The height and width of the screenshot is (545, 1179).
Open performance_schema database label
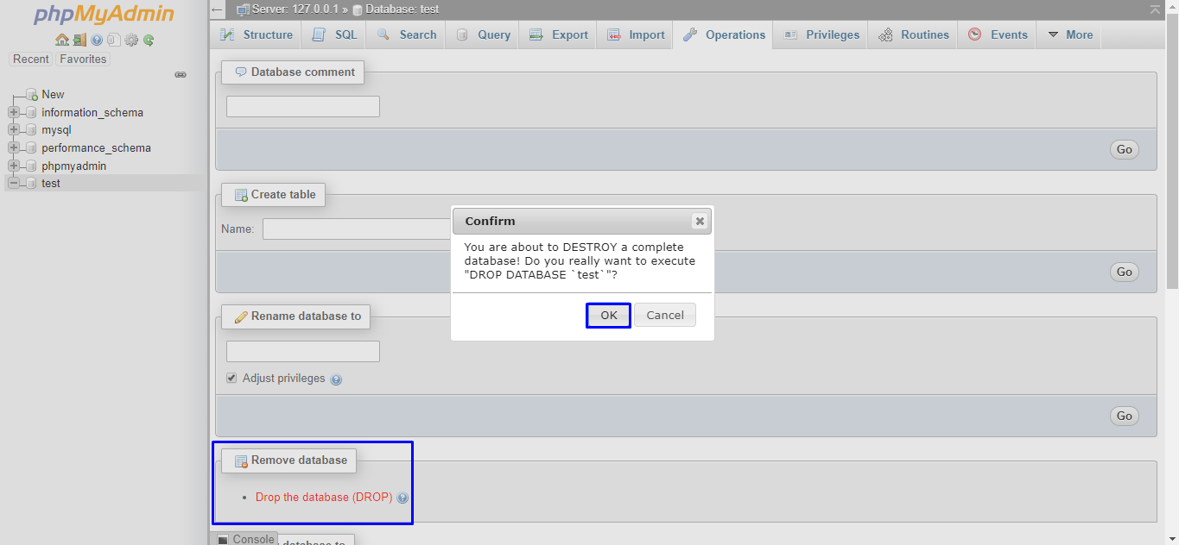pyautogui.click(x=96, y=148)
